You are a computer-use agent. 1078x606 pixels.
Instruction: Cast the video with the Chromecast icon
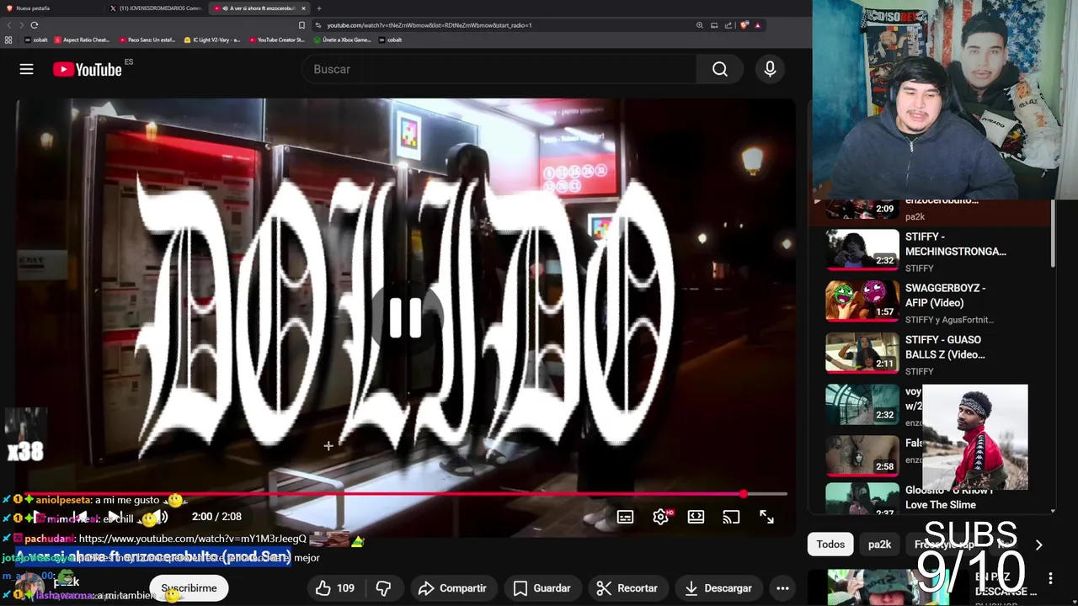click(x=731, y=517)
